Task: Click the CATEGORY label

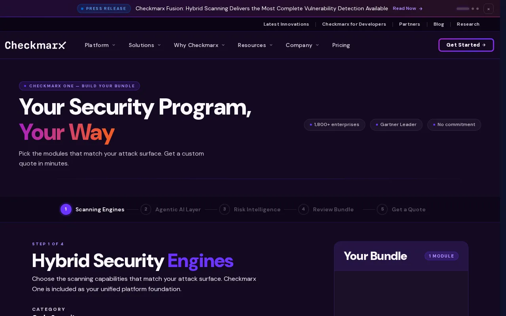Action: click(x=49, y=309)
